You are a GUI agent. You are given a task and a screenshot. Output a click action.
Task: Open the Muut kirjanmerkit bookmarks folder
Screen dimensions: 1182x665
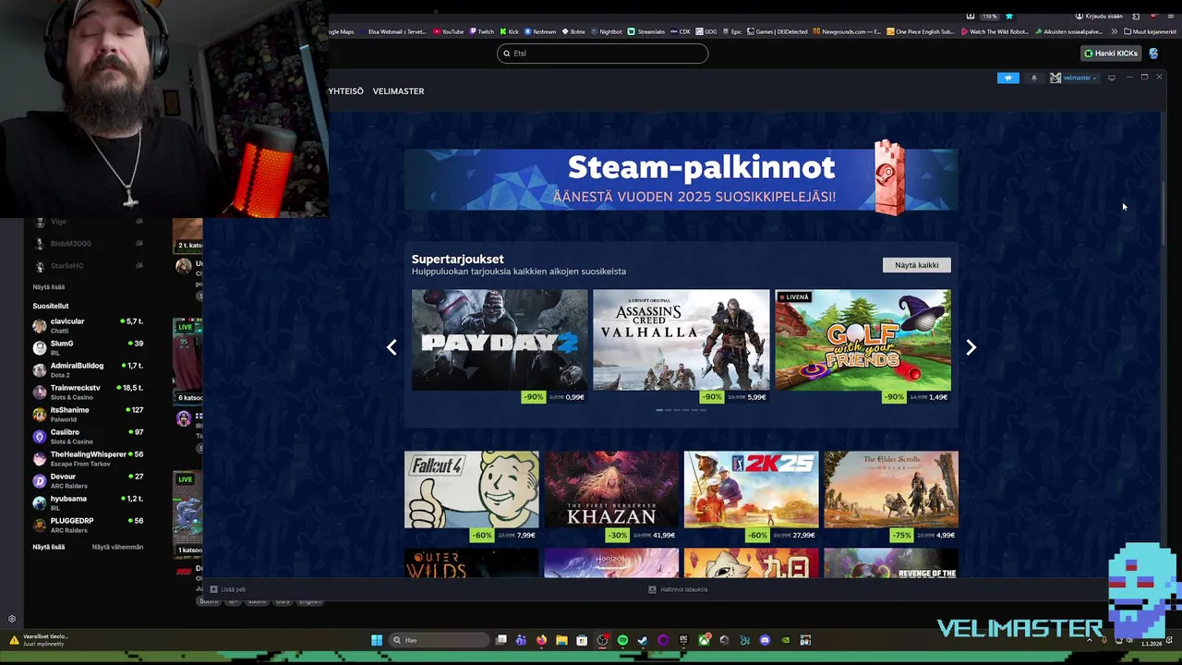(1150, 31)
